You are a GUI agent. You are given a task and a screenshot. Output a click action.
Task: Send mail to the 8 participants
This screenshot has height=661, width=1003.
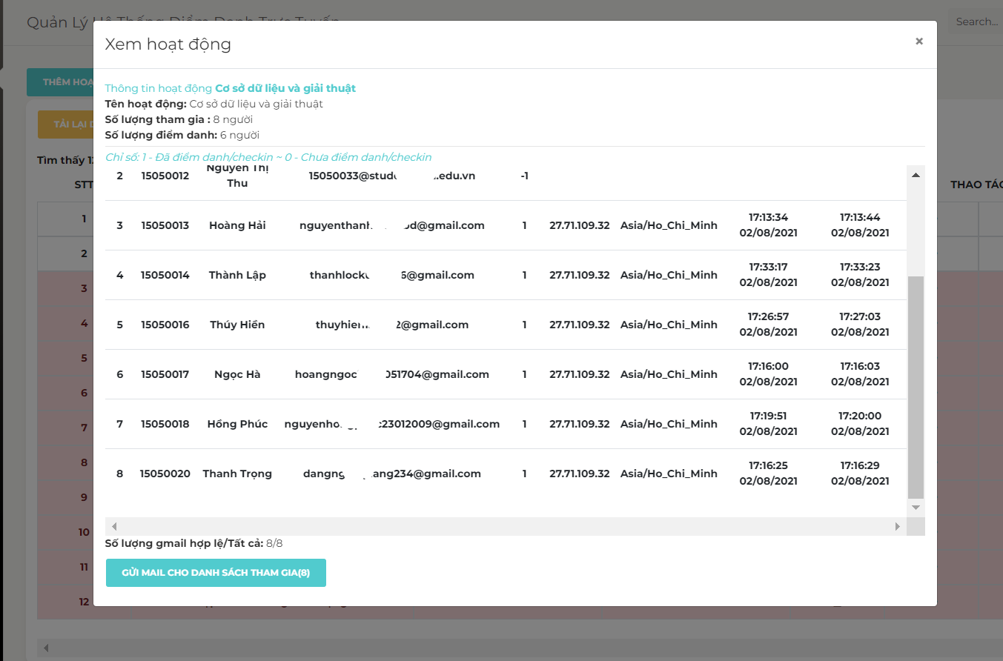tap(216, 573)
